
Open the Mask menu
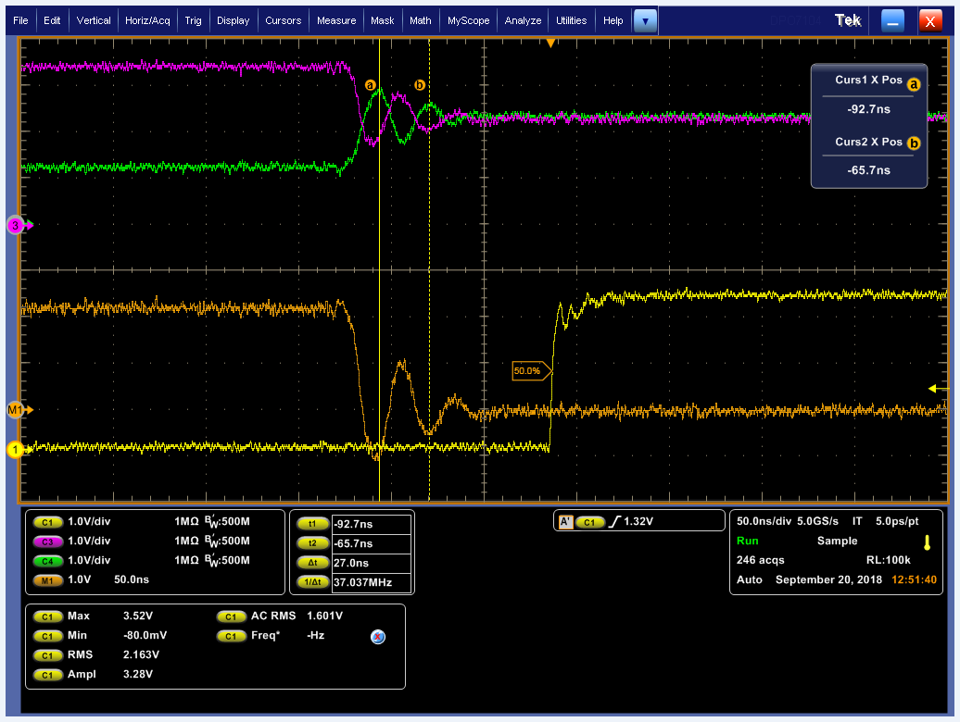coord(383,20)
